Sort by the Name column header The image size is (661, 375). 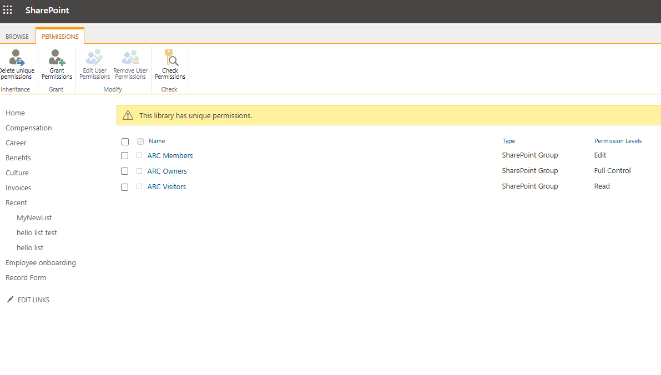[157, 141]
